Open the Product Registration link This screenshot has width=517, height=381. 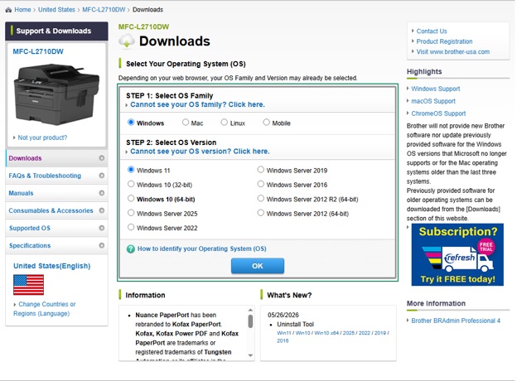444,41
